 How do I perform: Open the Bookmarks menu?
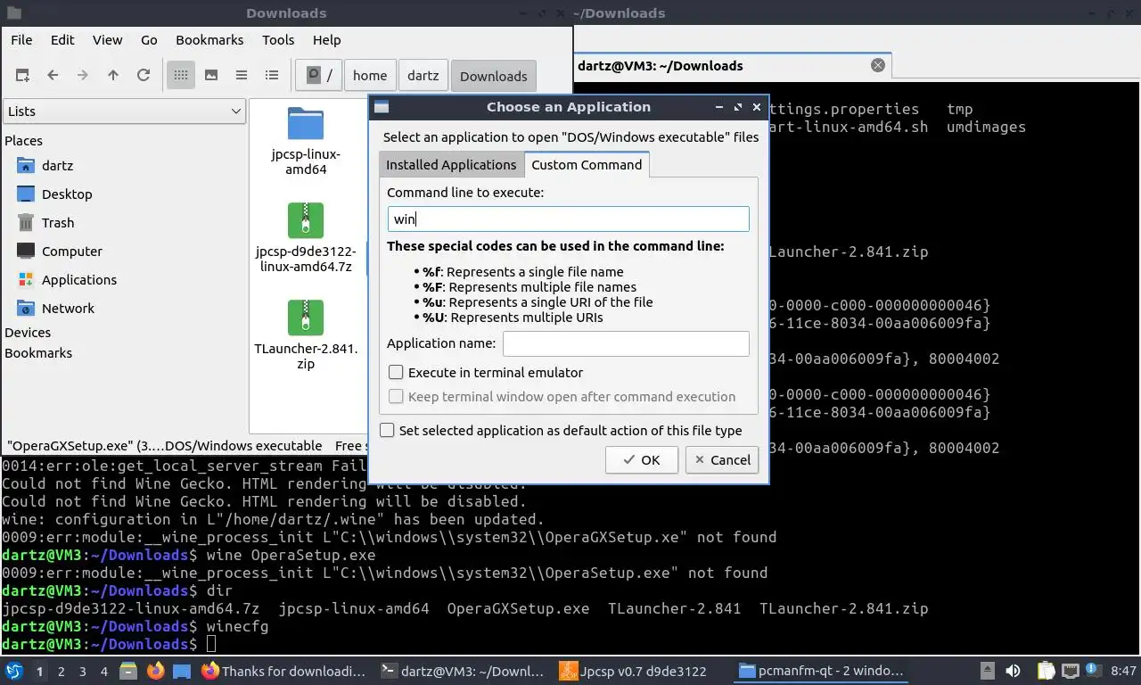pos(209,40)
